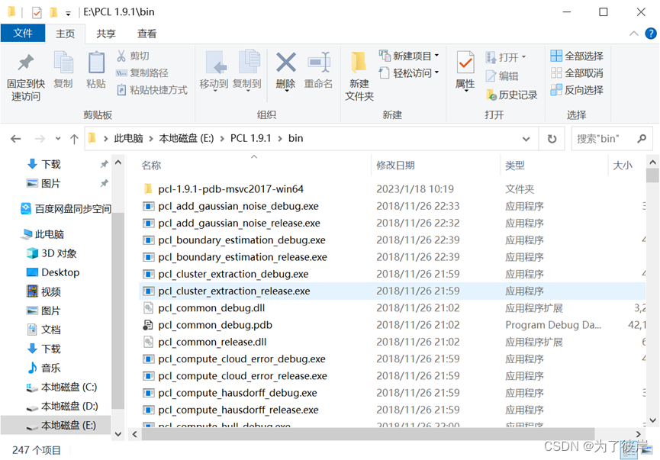Click the Help question mark icon
Screen dimensions: 660x460
651,34
